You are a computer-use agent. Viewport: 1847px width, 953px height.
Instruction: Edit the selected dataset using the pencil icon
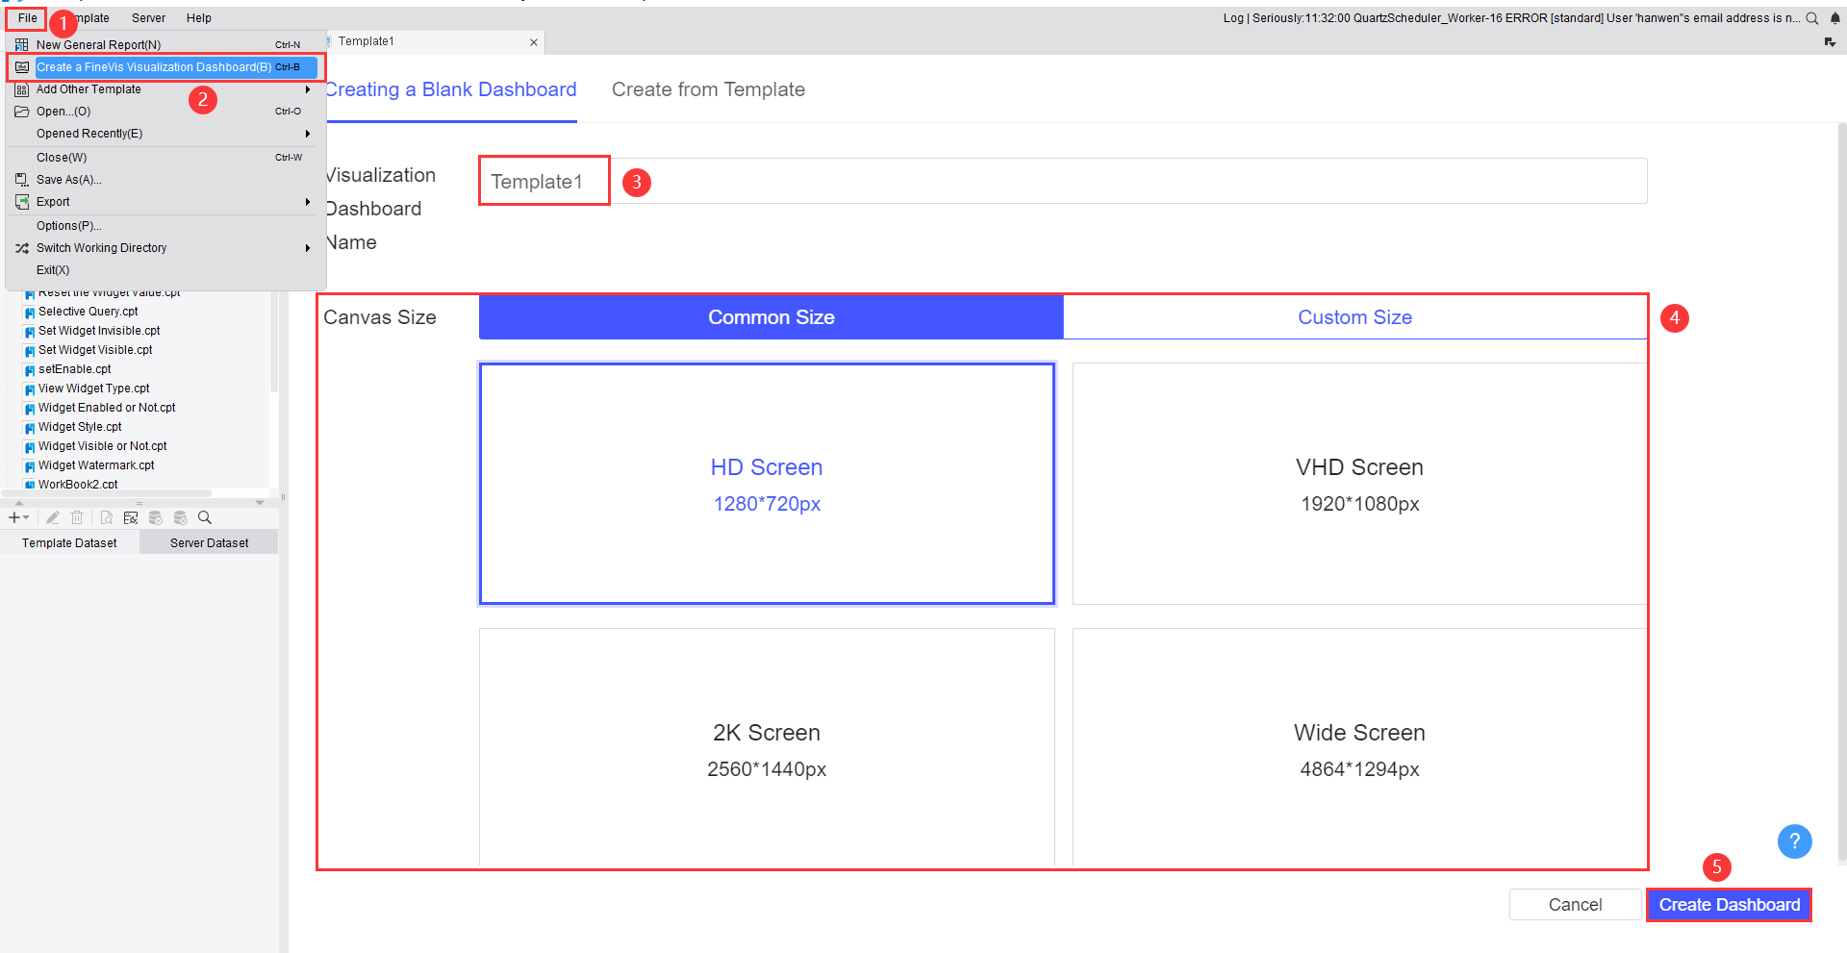[x=53, y=517]
